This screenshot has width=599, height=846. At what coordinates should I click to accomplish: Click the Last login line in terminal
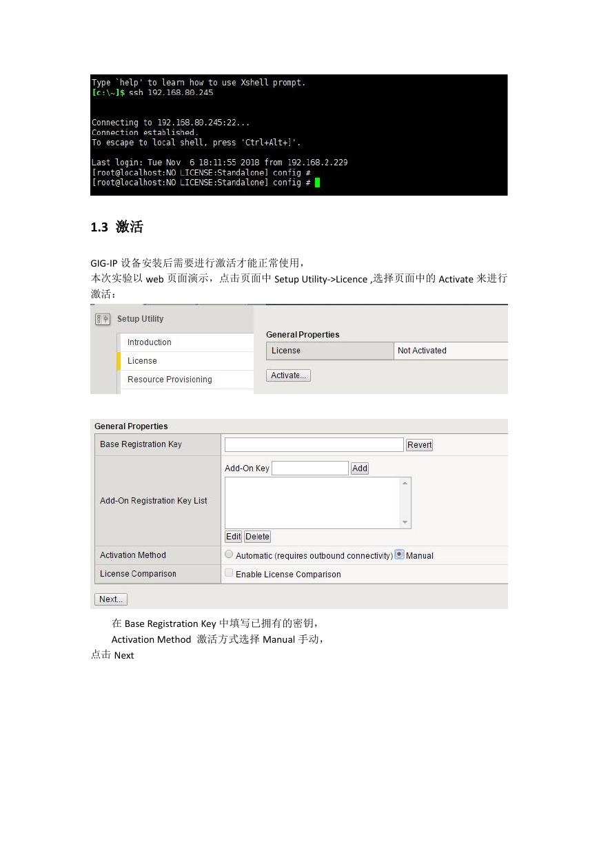219,163
